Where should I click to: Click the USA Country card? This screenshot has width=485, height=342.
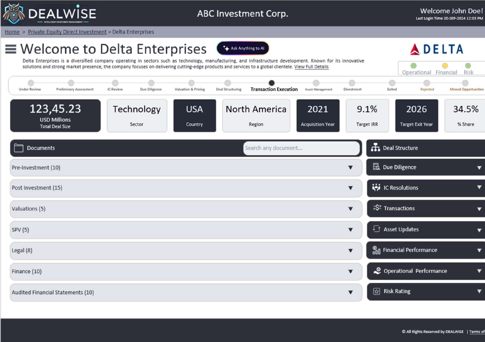(x=194, y=116)
